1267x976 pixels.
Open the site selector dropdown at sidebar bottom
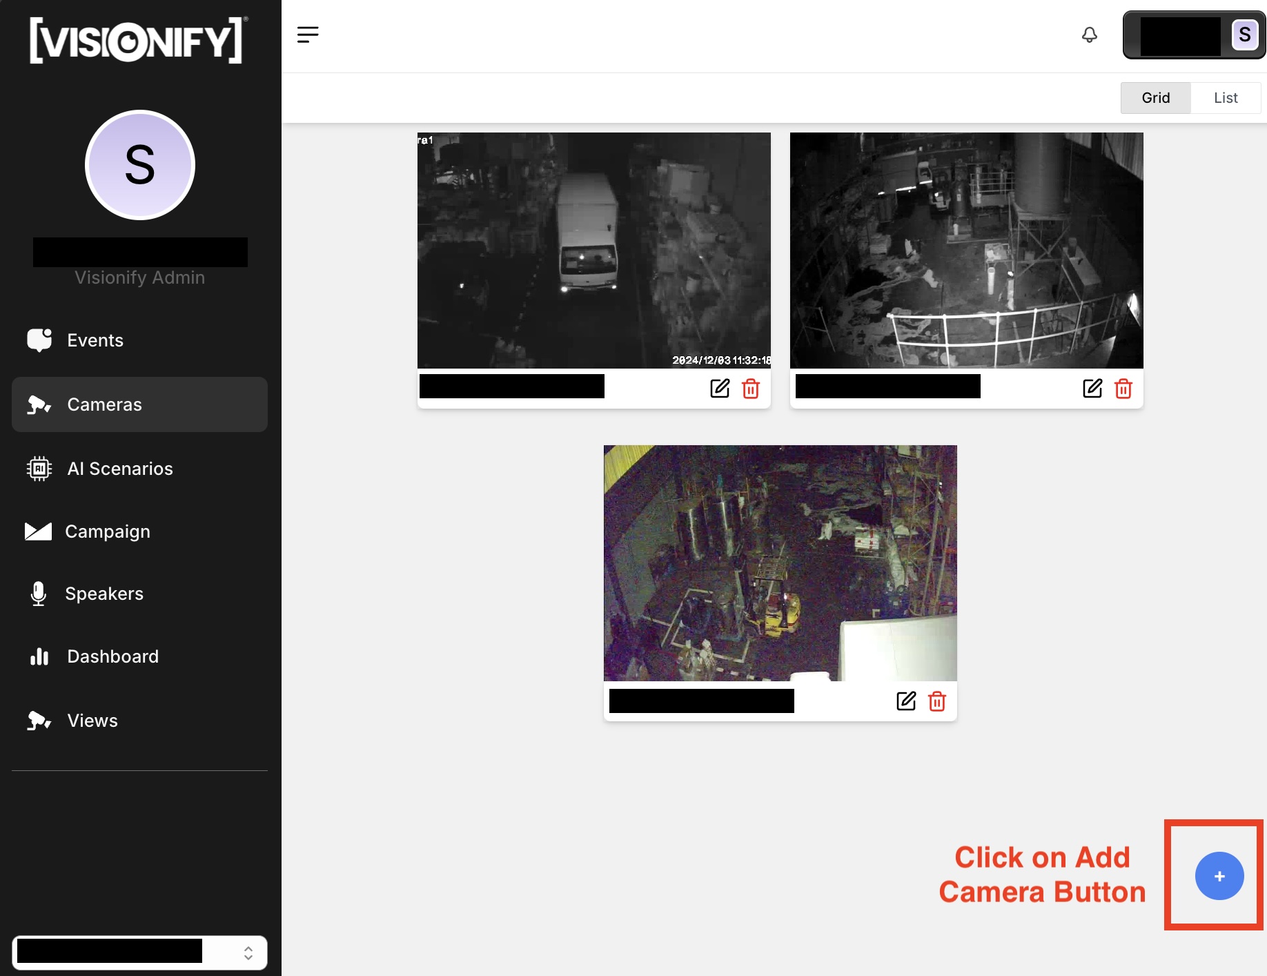pyautogui.click(x=139, y=953)
